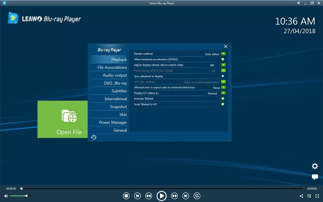Open the feedback chat bubble icon
The width and height of the screenshot is (323, 202).
(x=315, y=177)
